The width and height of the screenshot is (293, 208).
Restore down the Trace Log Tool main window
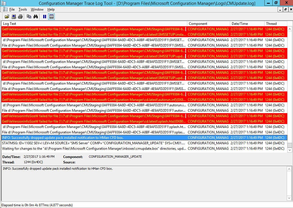[x=276, y=3]
